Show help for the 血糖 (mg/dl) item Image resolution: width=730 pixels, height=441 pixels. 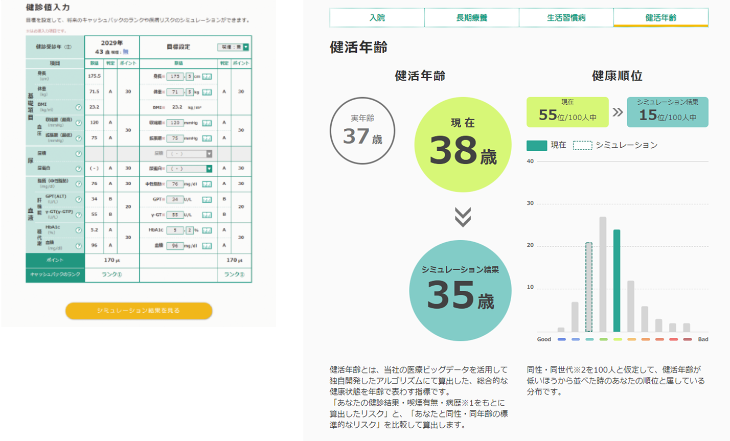click(x=79, y=246)
